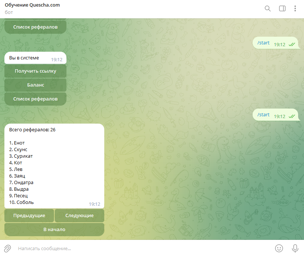Image resolution: width=304 pixels, height=256 pixels.
Task: Click the lower '/start' command link
Action: 263,115
